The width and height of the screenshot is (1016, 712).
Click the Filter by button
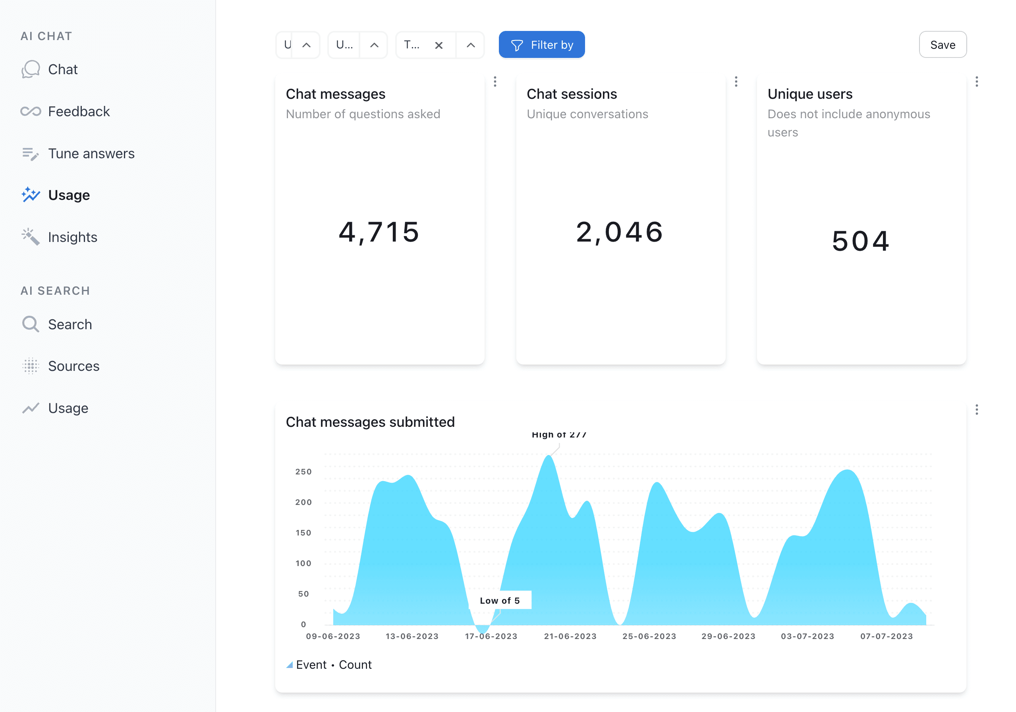(541, 45)
